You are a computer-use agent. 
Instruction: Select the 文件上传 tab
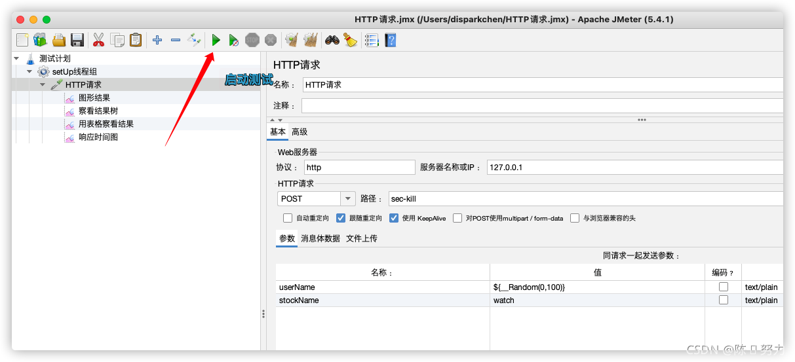point(362,238)
